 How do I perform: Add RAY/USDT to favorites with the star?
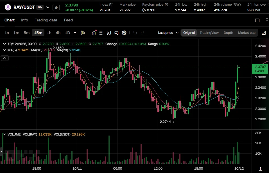coord(56,7)
